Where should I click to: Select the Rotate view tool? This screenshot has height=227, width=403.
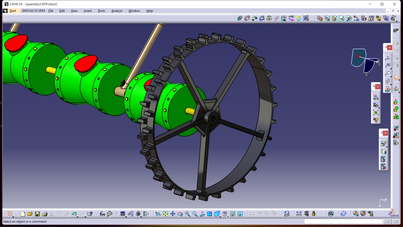click(180, 214)
